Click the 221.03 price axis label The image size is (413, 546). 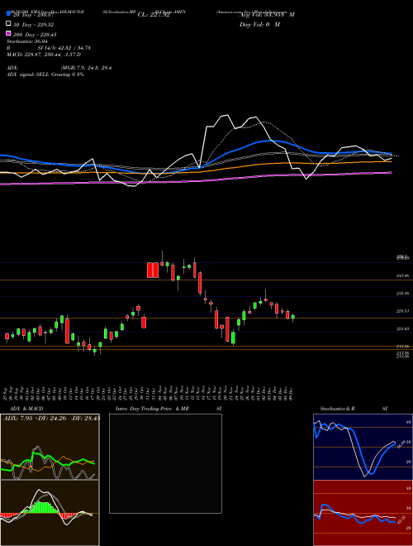pyautogui.click(x=402, y=328)
